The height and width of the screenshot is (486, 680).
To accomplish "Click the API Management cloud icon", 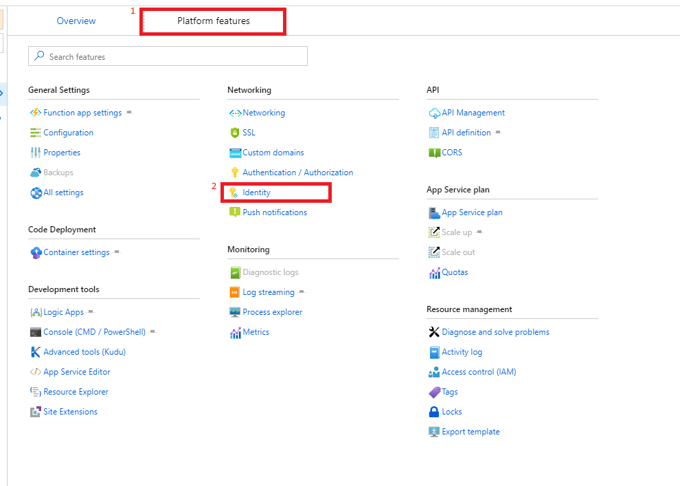I will (x=434, y=113).
